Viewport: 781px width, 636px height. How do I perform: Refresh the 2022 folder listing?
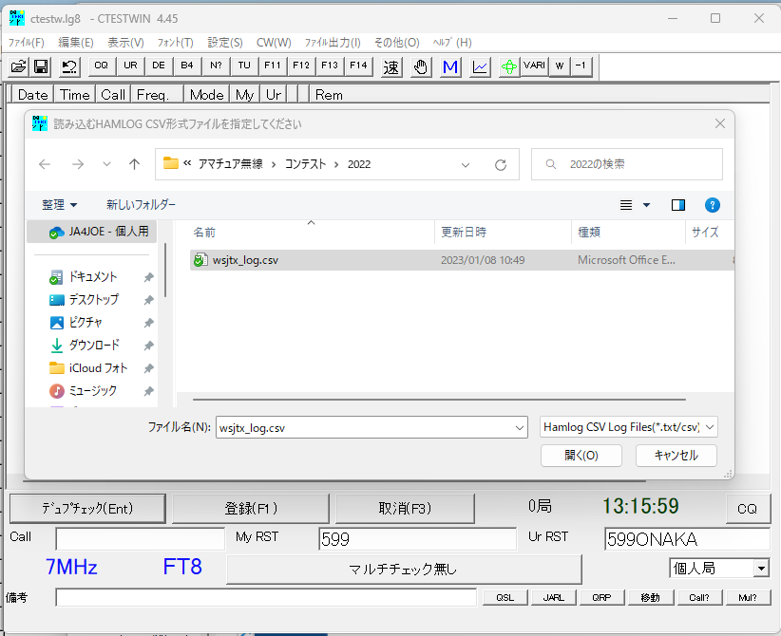[x=501, y=165]
